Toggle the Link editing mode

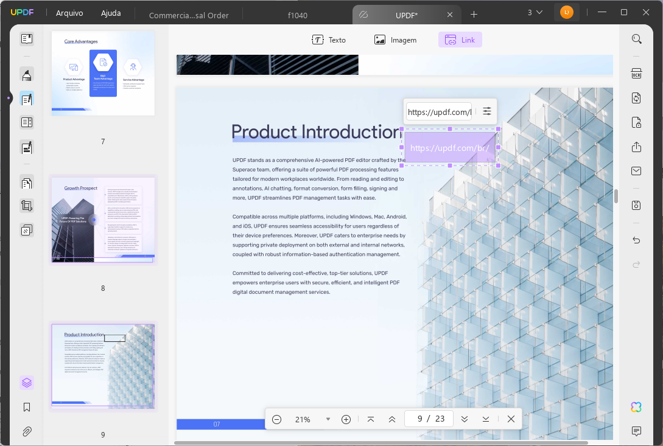coord(460,40)
